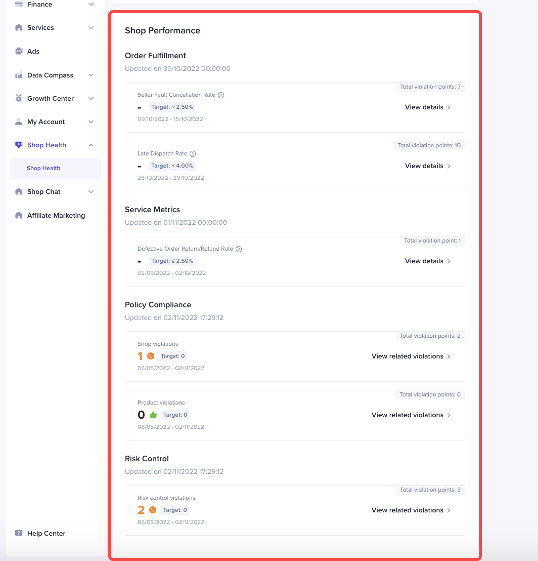Collapse the Shop Health section chevron

pyautogui.click(x=91, y=145)
